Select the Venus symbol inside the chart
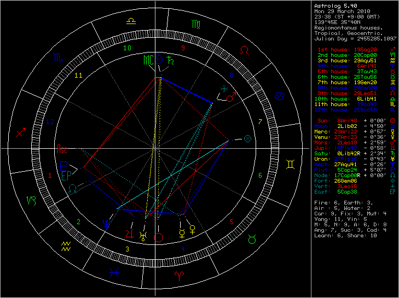The image size is (399, 298). click(193, 230)
